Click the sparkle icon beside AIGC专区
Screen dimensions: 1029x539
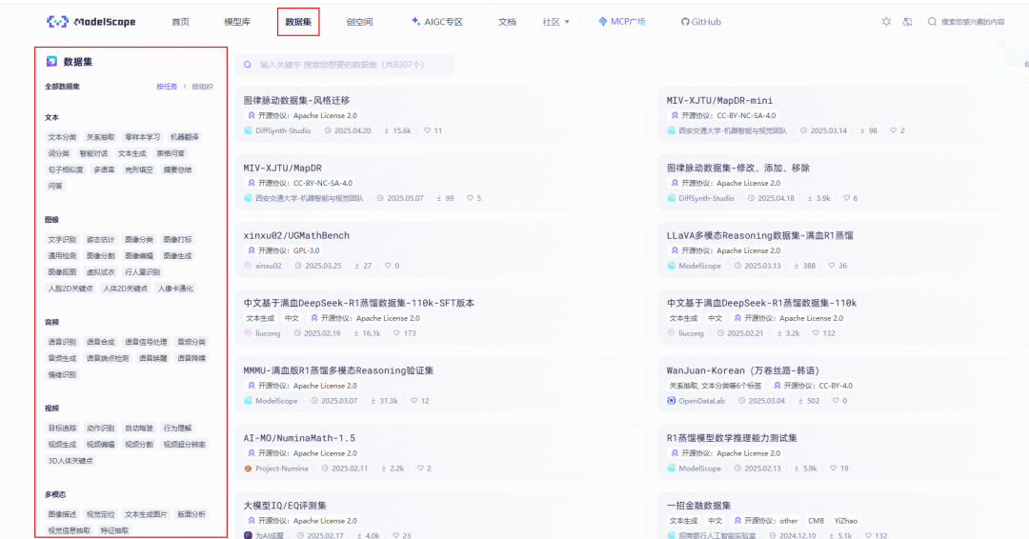point(415,22)
